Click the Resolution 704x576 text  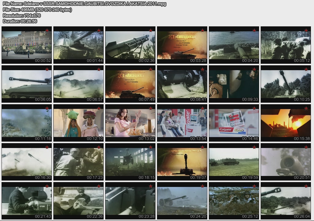click(x=22, y=15)
